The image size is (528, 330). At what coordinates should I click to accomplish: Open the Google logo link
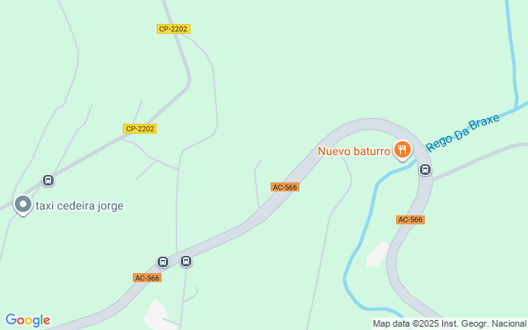click(28, 320)
